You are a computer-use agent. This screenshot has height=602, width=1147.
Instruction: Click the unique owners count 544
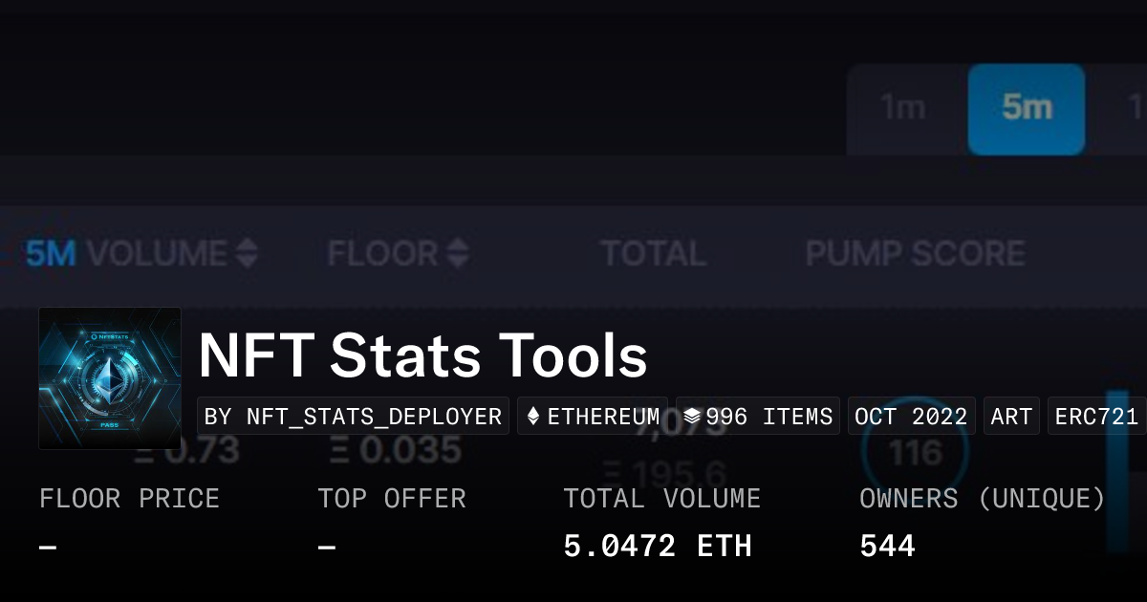(x=887, y=547)
